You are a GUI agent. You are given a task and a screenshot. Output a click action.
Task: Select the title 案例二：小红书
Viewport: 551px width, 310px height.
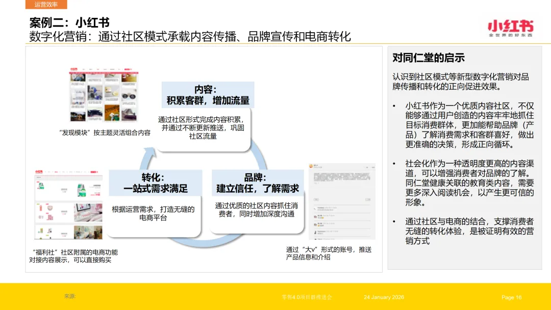[69, 23]
